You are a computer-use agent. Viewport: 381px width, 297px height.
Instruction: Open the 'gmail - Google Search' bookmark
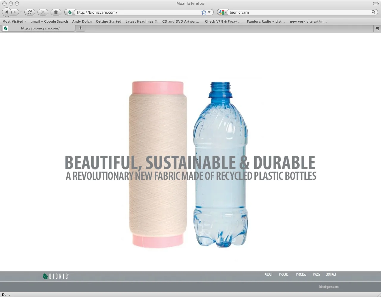49,21
